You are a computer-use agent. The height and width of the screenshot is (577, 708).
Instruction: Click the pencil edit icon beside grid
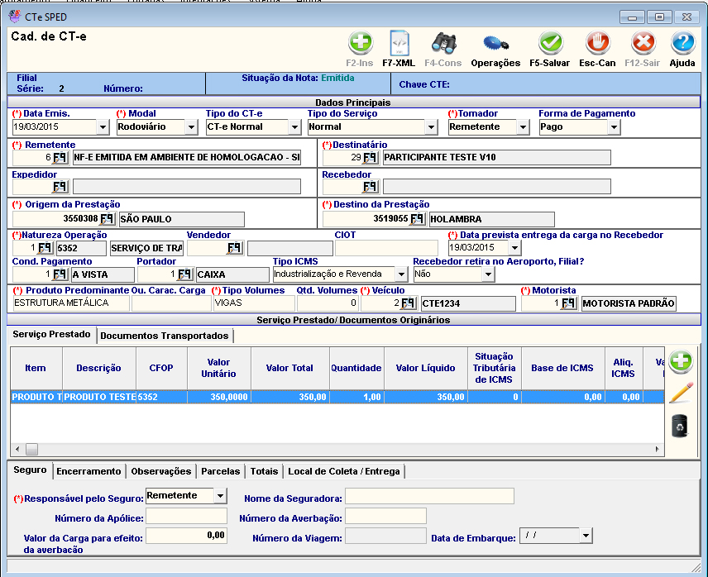(x=680, y=393)
